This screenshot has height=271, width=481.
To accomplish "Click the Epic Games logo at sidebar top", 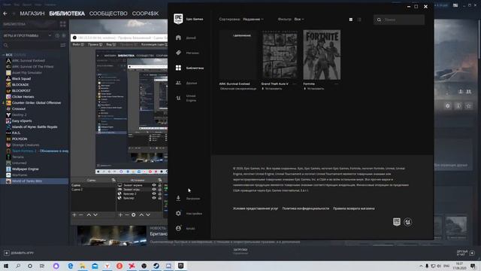I will (178, 19).
